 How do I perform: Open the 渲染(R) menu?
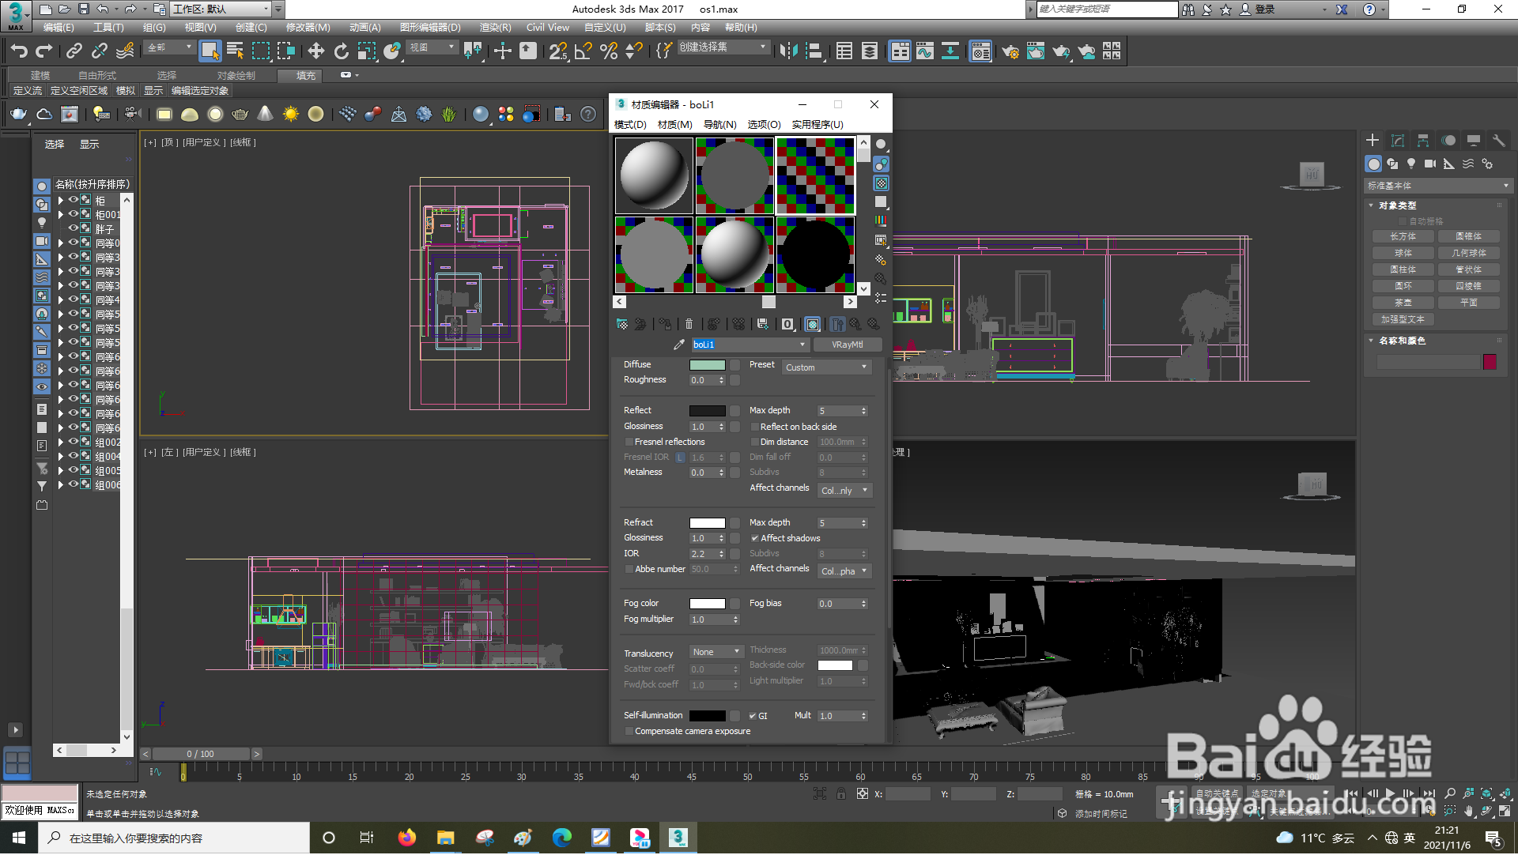tap(495, 28)
